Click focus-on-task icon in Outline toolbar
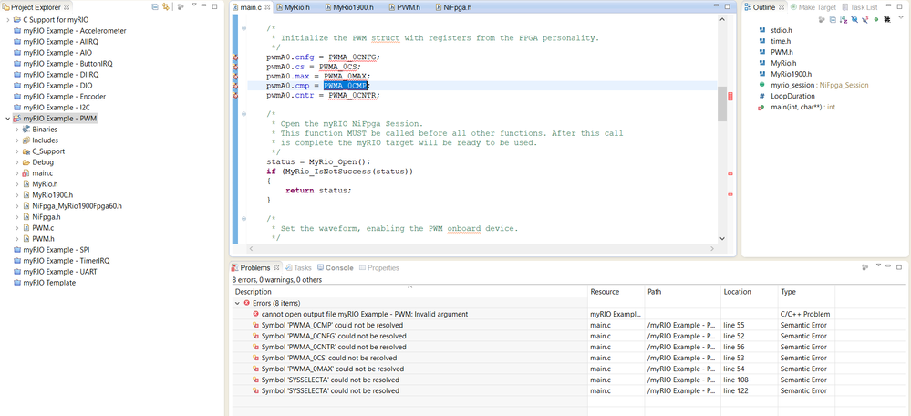 pos(822,20)
